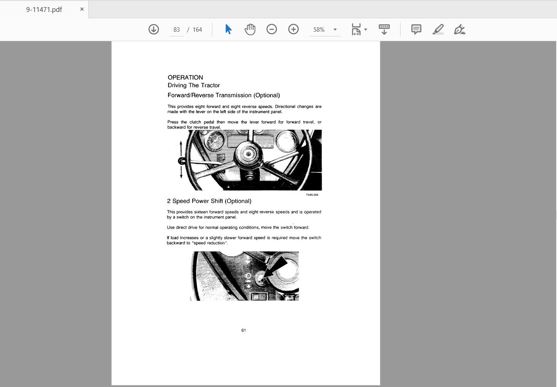Image resolution: width=557 pixels, height=387 pixels.
Task: Zoom in with the plus icon
Action: (294, 29)
